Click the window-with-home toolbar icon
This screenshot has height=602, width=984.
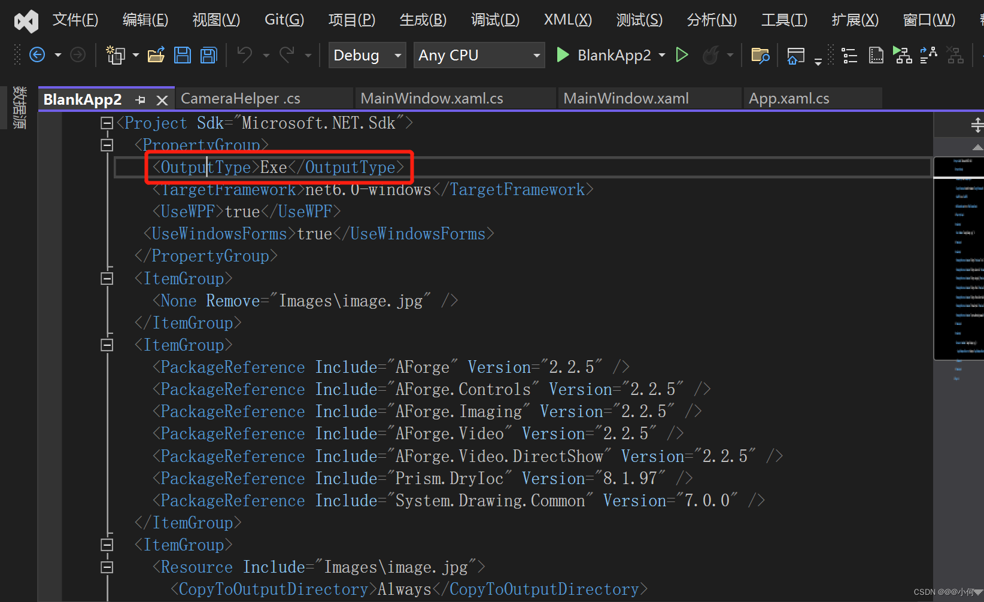point(795,56)
